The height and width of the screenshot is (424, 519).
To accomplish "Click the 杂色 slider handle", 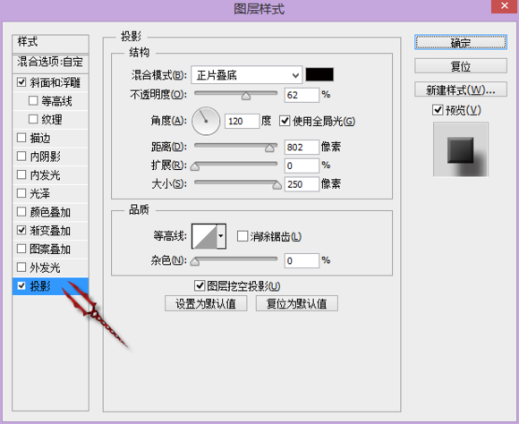I will pos(195,261).
